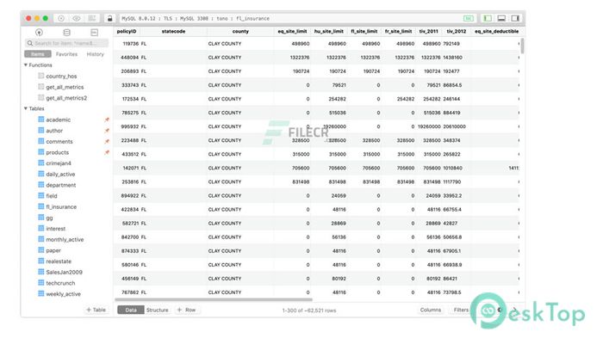The width and height of the screenshot is (603, 344).
Task: Click the + Row button
Action: coord(187,310)
